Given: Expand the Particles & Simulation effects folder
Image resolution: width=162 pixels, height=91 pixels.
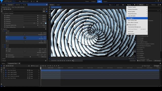Looking at the screenshot, I should click(137, 46).
